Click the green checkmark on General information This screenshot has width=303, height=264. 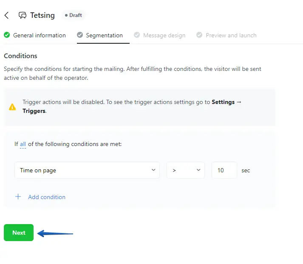(x=7, y=35)
